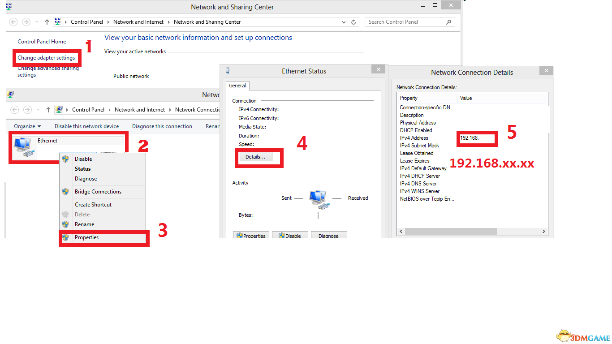Click Forward arrow in Network Connections window
This screenshot has width=612, height=344.
click(x=27, y=110)
